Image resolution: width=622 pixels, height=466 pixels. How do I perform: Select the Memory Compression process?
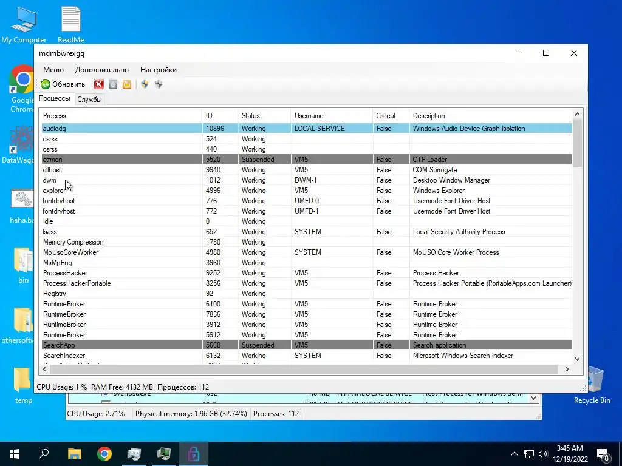click(x=307, y=241)
